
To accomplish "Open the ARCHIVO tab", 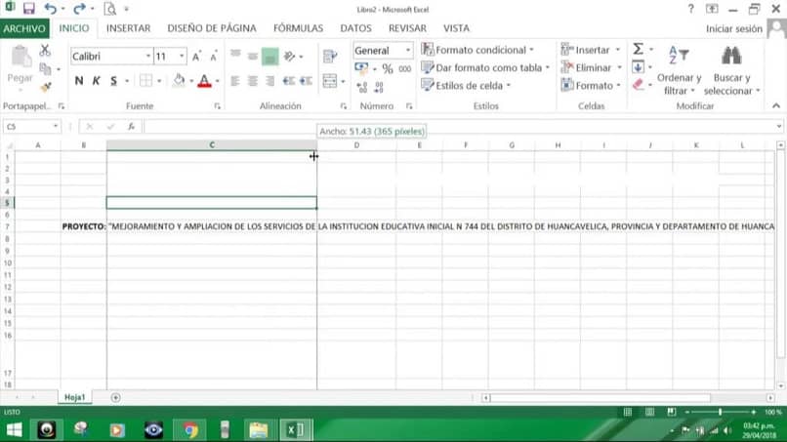I will (x=24, y=28).
